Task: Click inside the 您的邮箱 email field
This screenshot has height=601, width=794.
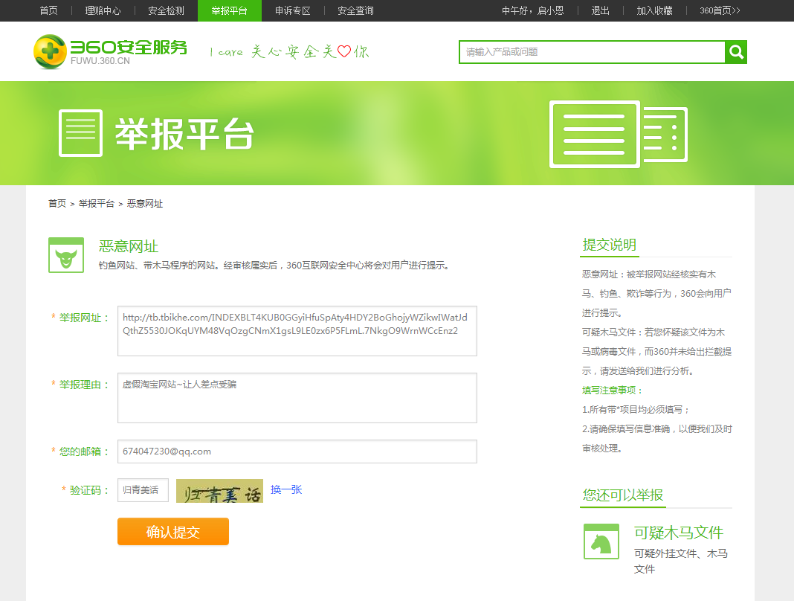Action: click(x=297, y=451)
